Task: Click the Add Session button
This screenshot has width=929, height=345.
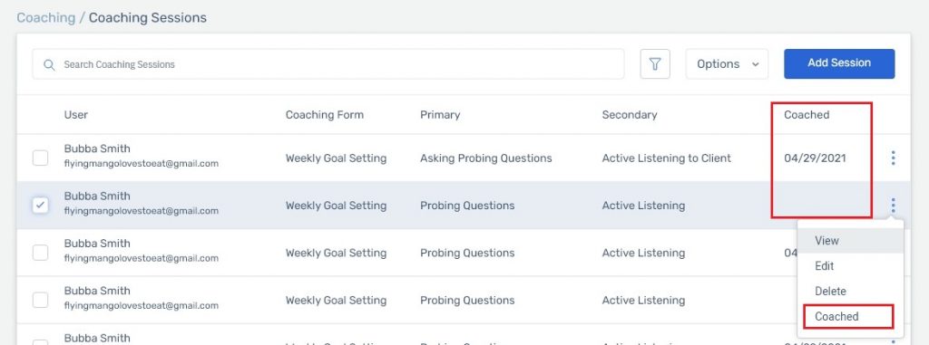Action: click(839, 63)
